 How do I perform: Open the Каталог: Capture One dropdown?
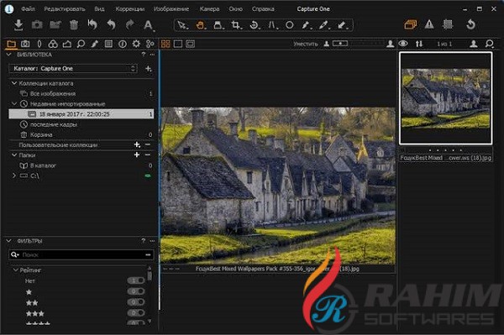tap(73, 68)
